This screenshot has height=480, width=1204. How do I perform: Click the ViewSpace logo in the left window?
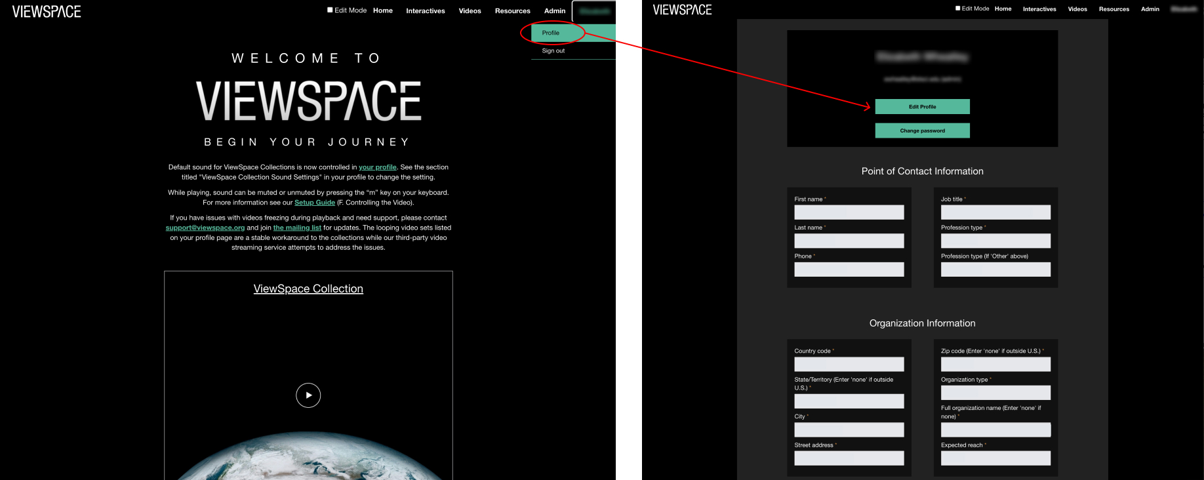click(x=47, y=11)
